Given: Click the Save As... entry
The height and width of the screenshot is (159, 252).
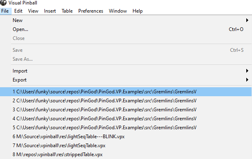Looking at the screenshot, I should 126,59.
